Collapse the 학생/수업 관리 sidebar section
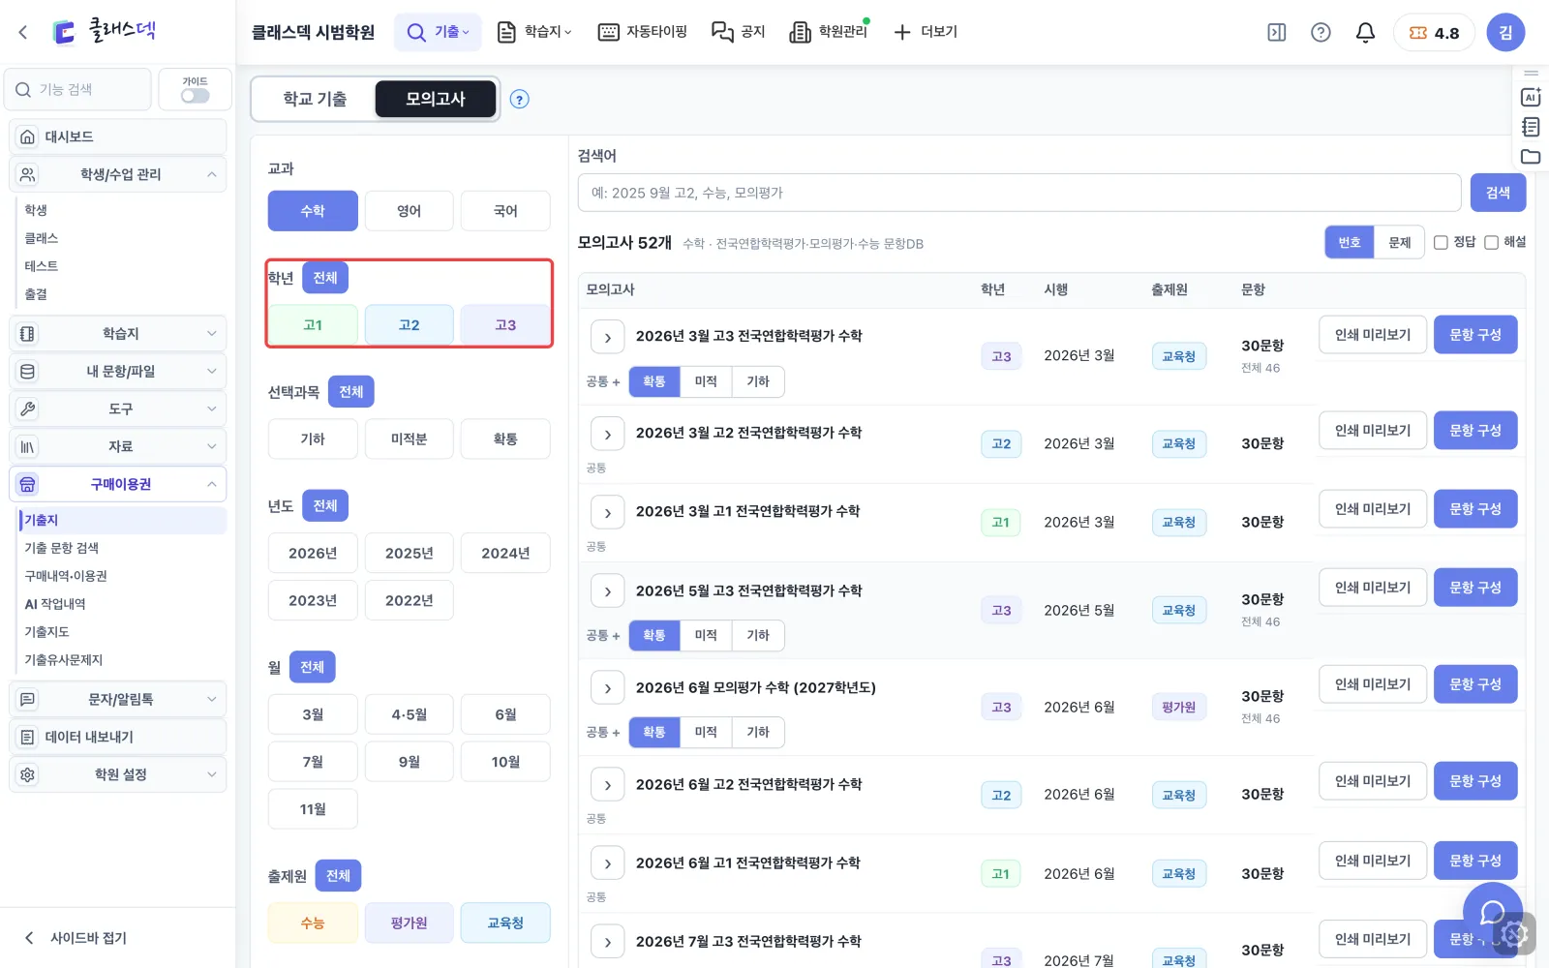This screenshot has width=1549, height=968. 118,174
